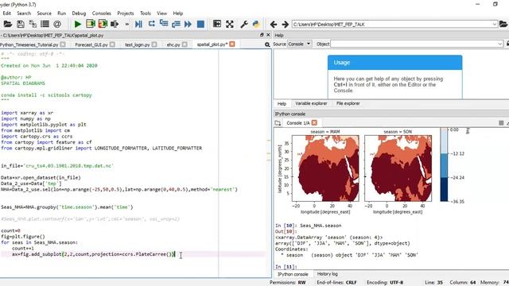Click the Step into function icon
The height and width of the screenshot is (286, 509).
tap(164, 24)
